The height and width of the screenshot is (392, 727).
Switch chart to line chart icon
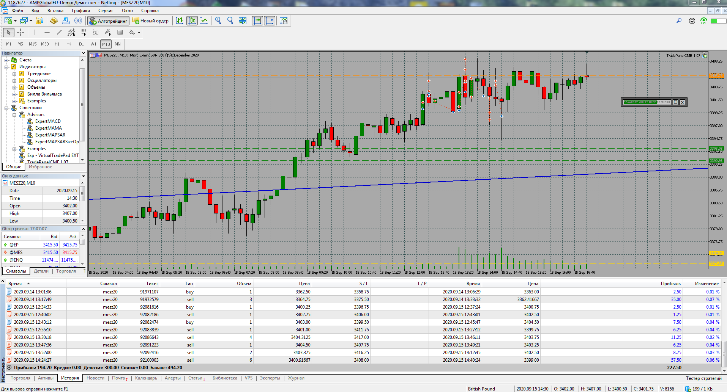click(x=204, y=20)
